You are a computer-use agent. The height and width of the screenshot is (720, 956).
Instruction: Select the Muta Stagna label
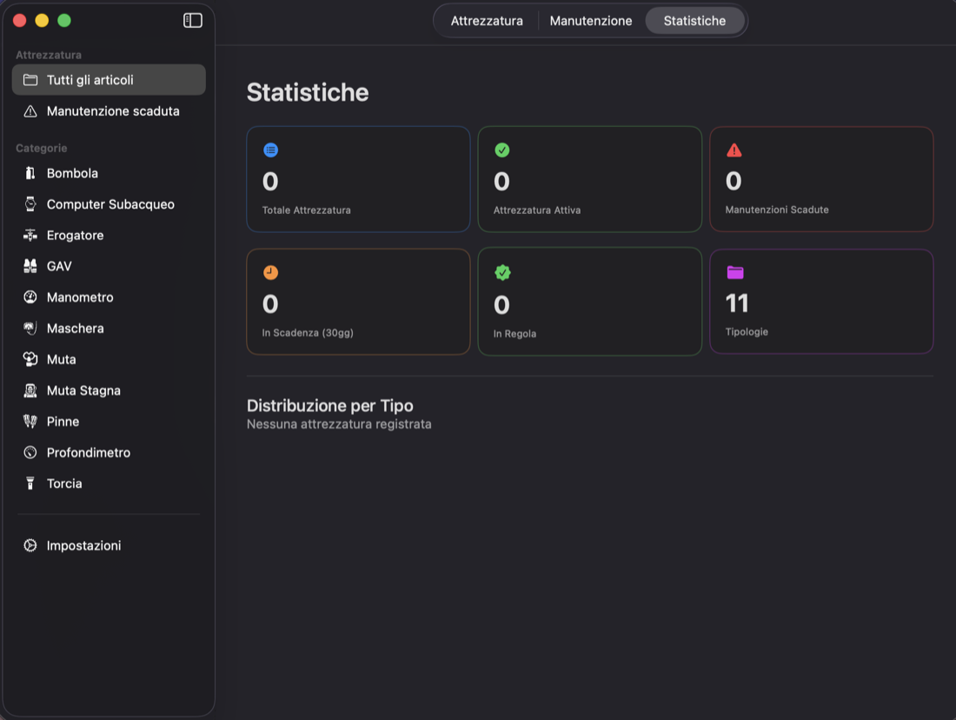83,390
